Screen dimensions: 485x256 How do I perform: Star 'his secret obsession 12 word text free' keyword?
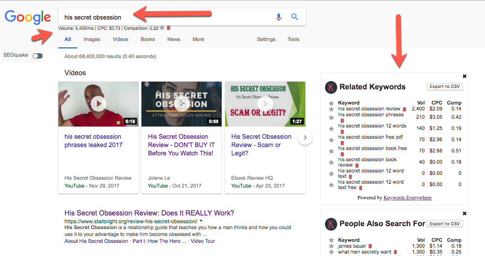pyautogui.click(x=331, y=185)
